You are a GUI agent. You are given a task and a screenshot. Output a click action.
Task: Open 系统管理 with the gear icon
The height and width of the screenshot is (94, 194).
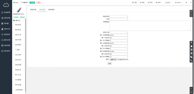point(6,12)
